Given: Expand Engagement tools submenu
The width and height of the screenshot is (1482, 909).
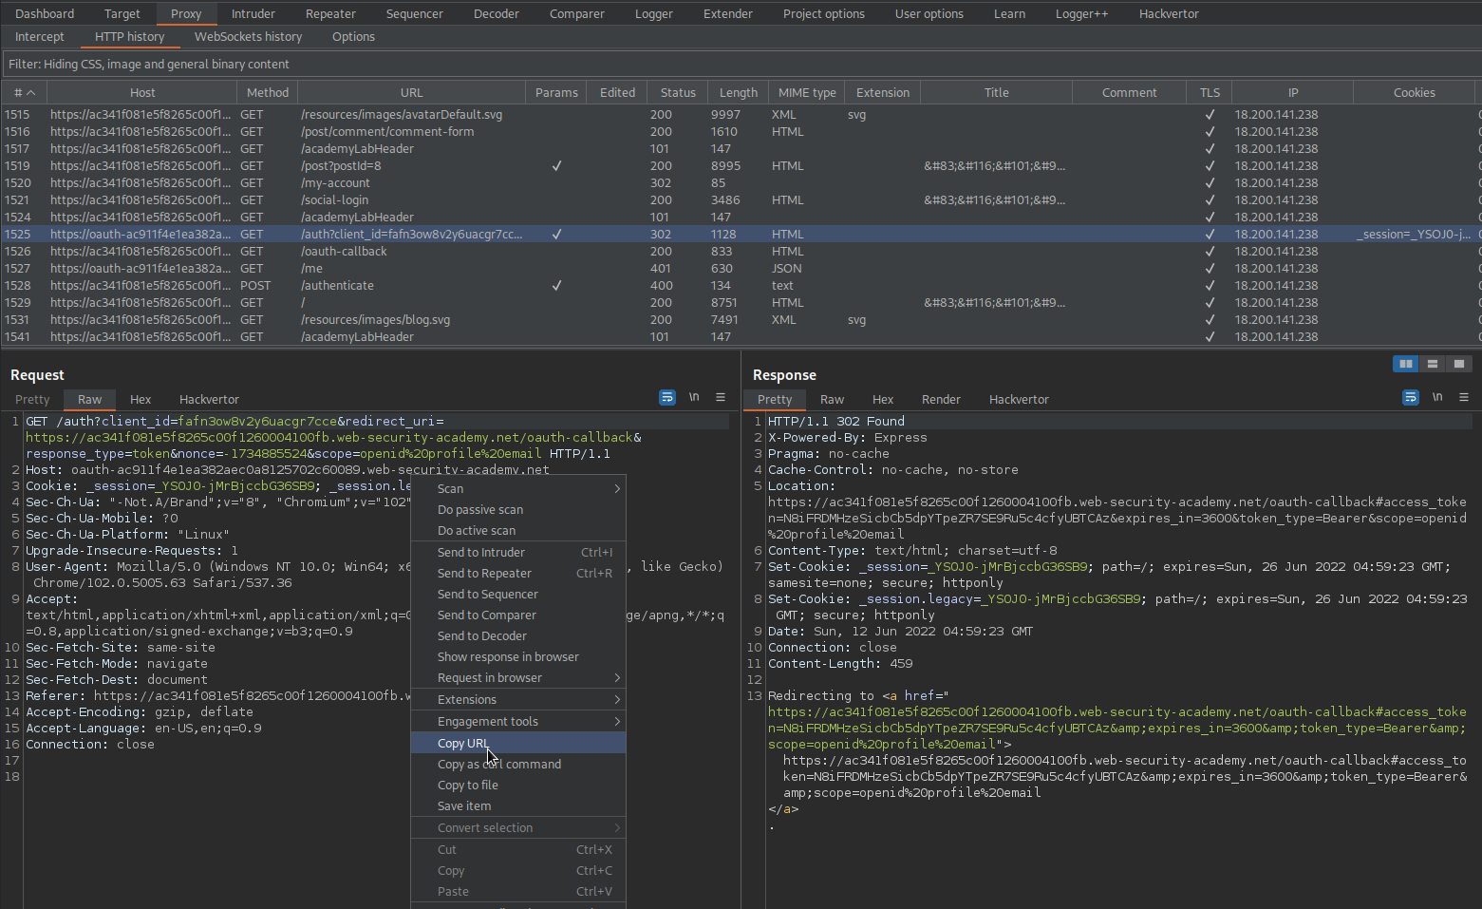Looking at the screenshot, I should click(x=518, y=721).
